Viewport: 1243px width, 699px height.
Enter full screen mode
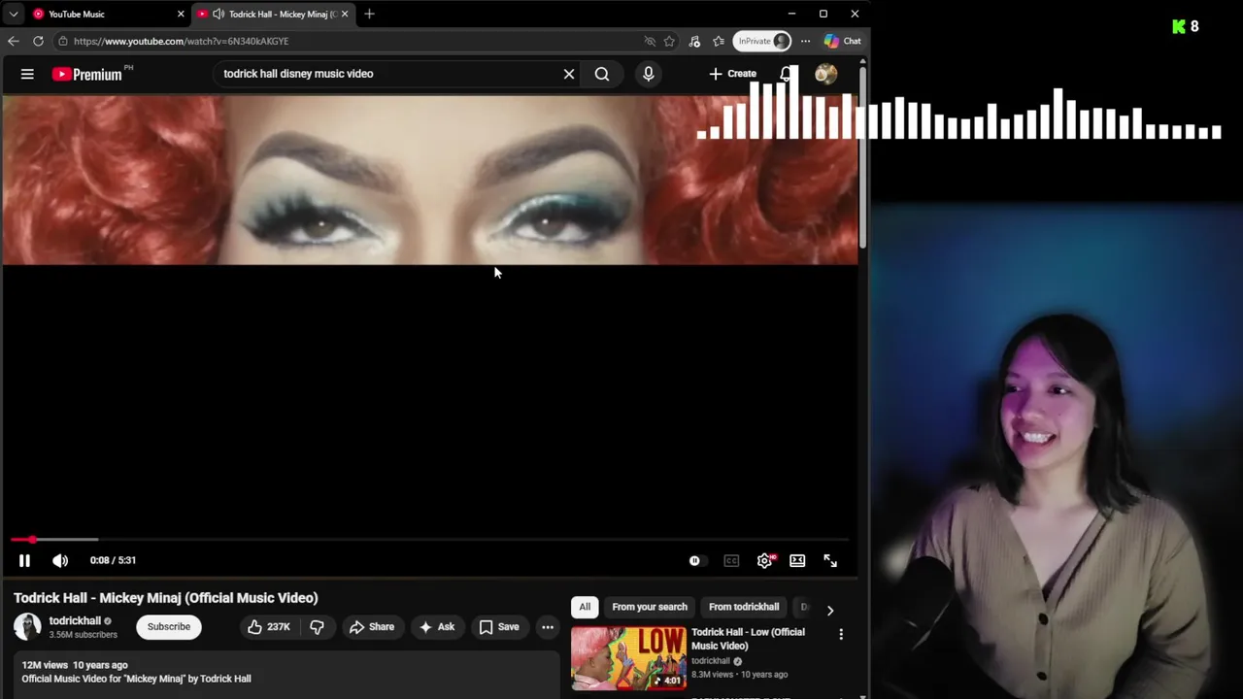[x=830, y=560]
